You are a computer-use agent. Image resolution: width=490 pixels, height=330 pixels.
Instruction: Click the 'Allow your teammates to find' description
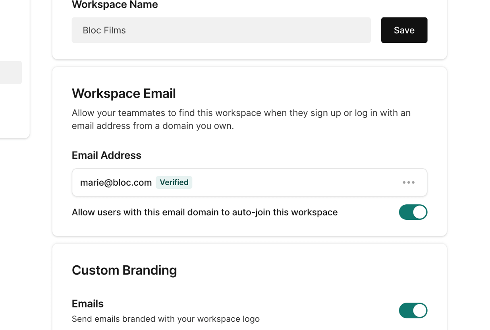241,113
